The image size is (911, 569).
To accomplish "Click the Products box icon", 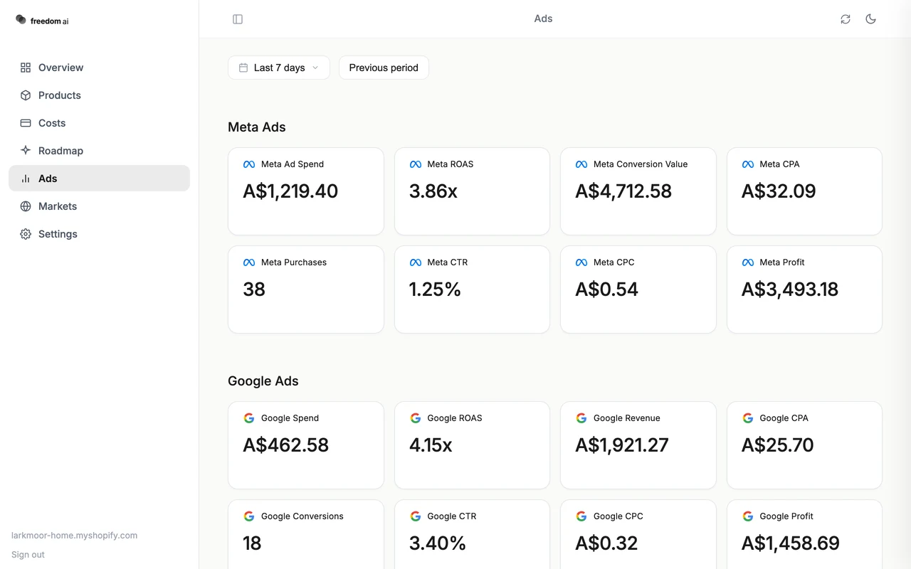I will coord(26,95).
